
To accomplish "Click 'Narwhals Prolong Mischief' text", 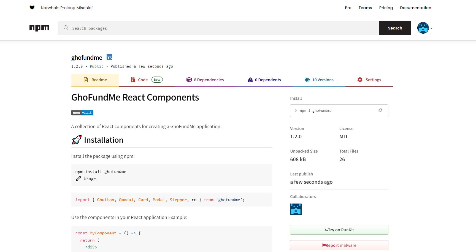I will coord(67,8).
